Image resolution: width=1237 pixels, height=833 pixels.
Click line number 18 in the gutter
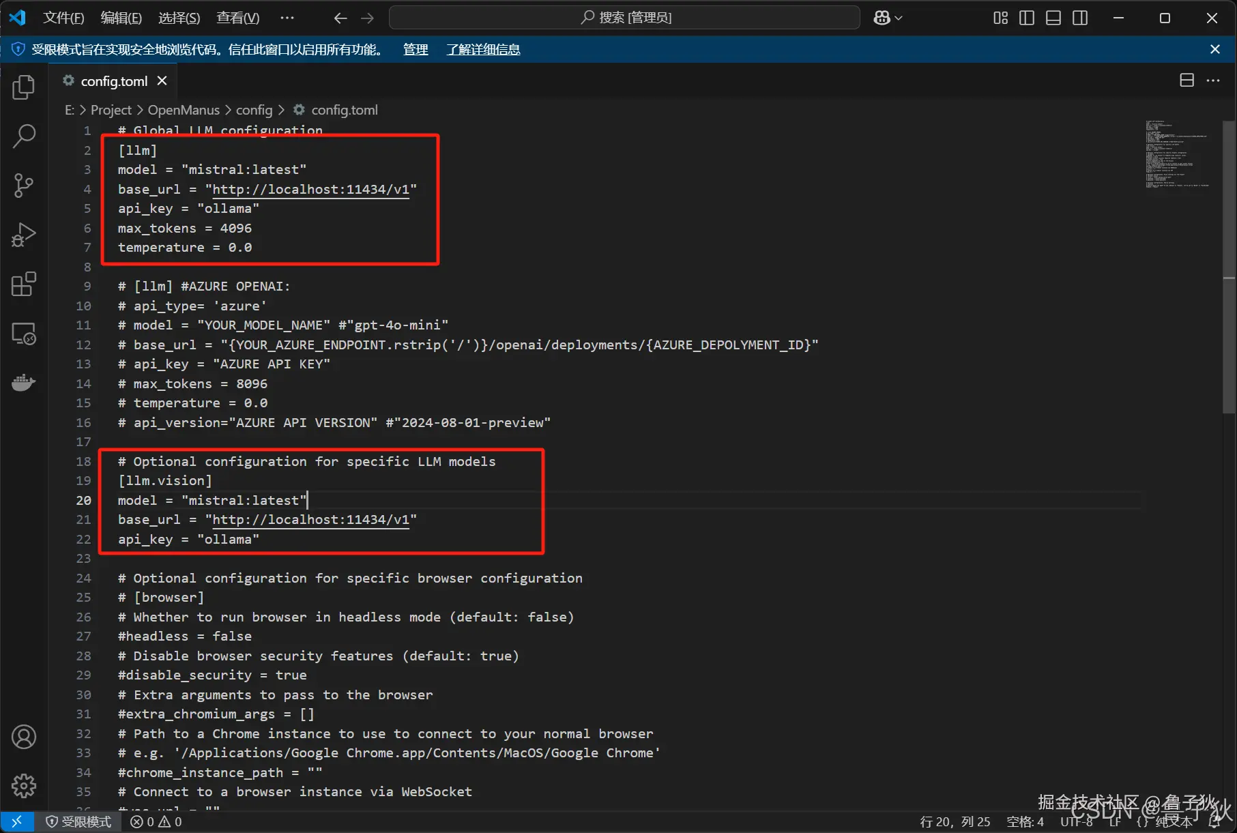(x=83, y=461)
